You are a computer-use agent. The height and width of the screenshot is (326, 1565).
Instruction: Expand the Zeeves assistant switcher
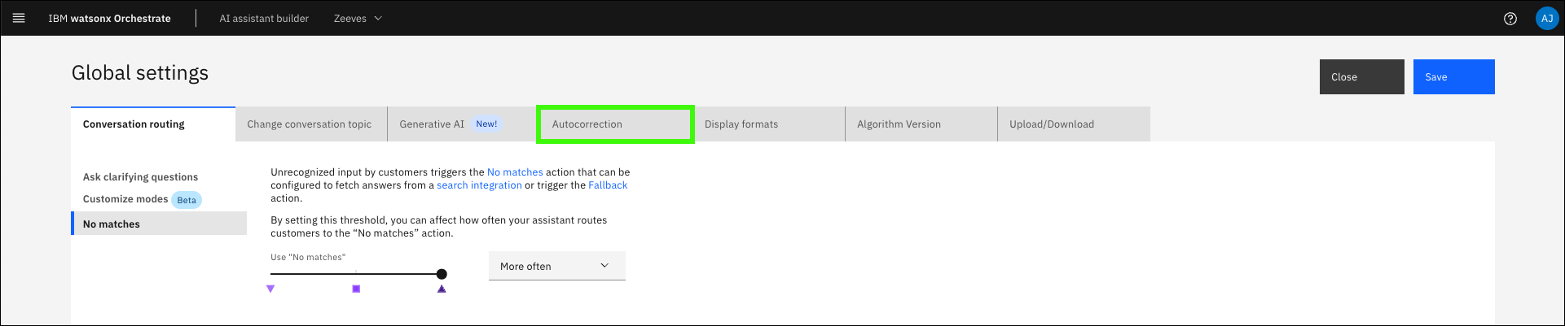click(x=358, y=19)
